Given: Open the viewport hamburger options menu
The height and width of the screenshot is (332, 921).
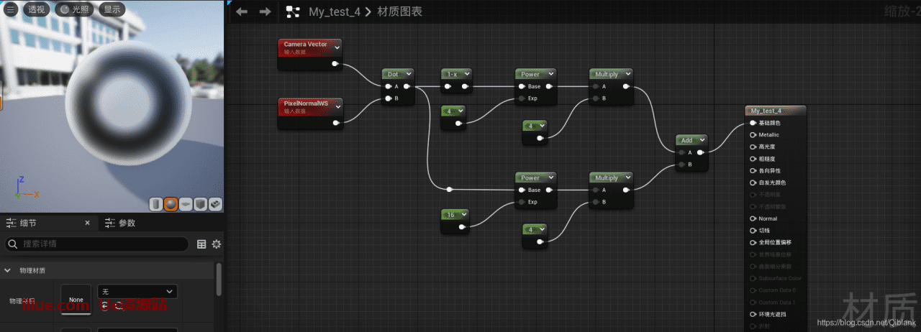Looking at the screenshot, I should pyautogui.click(x=11, y=9).
